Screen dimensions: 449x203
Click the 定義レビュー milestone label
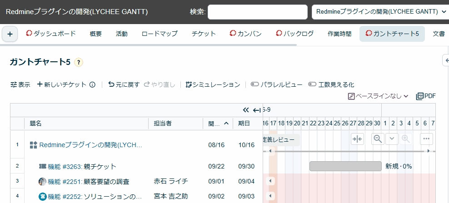coord(281,140)
